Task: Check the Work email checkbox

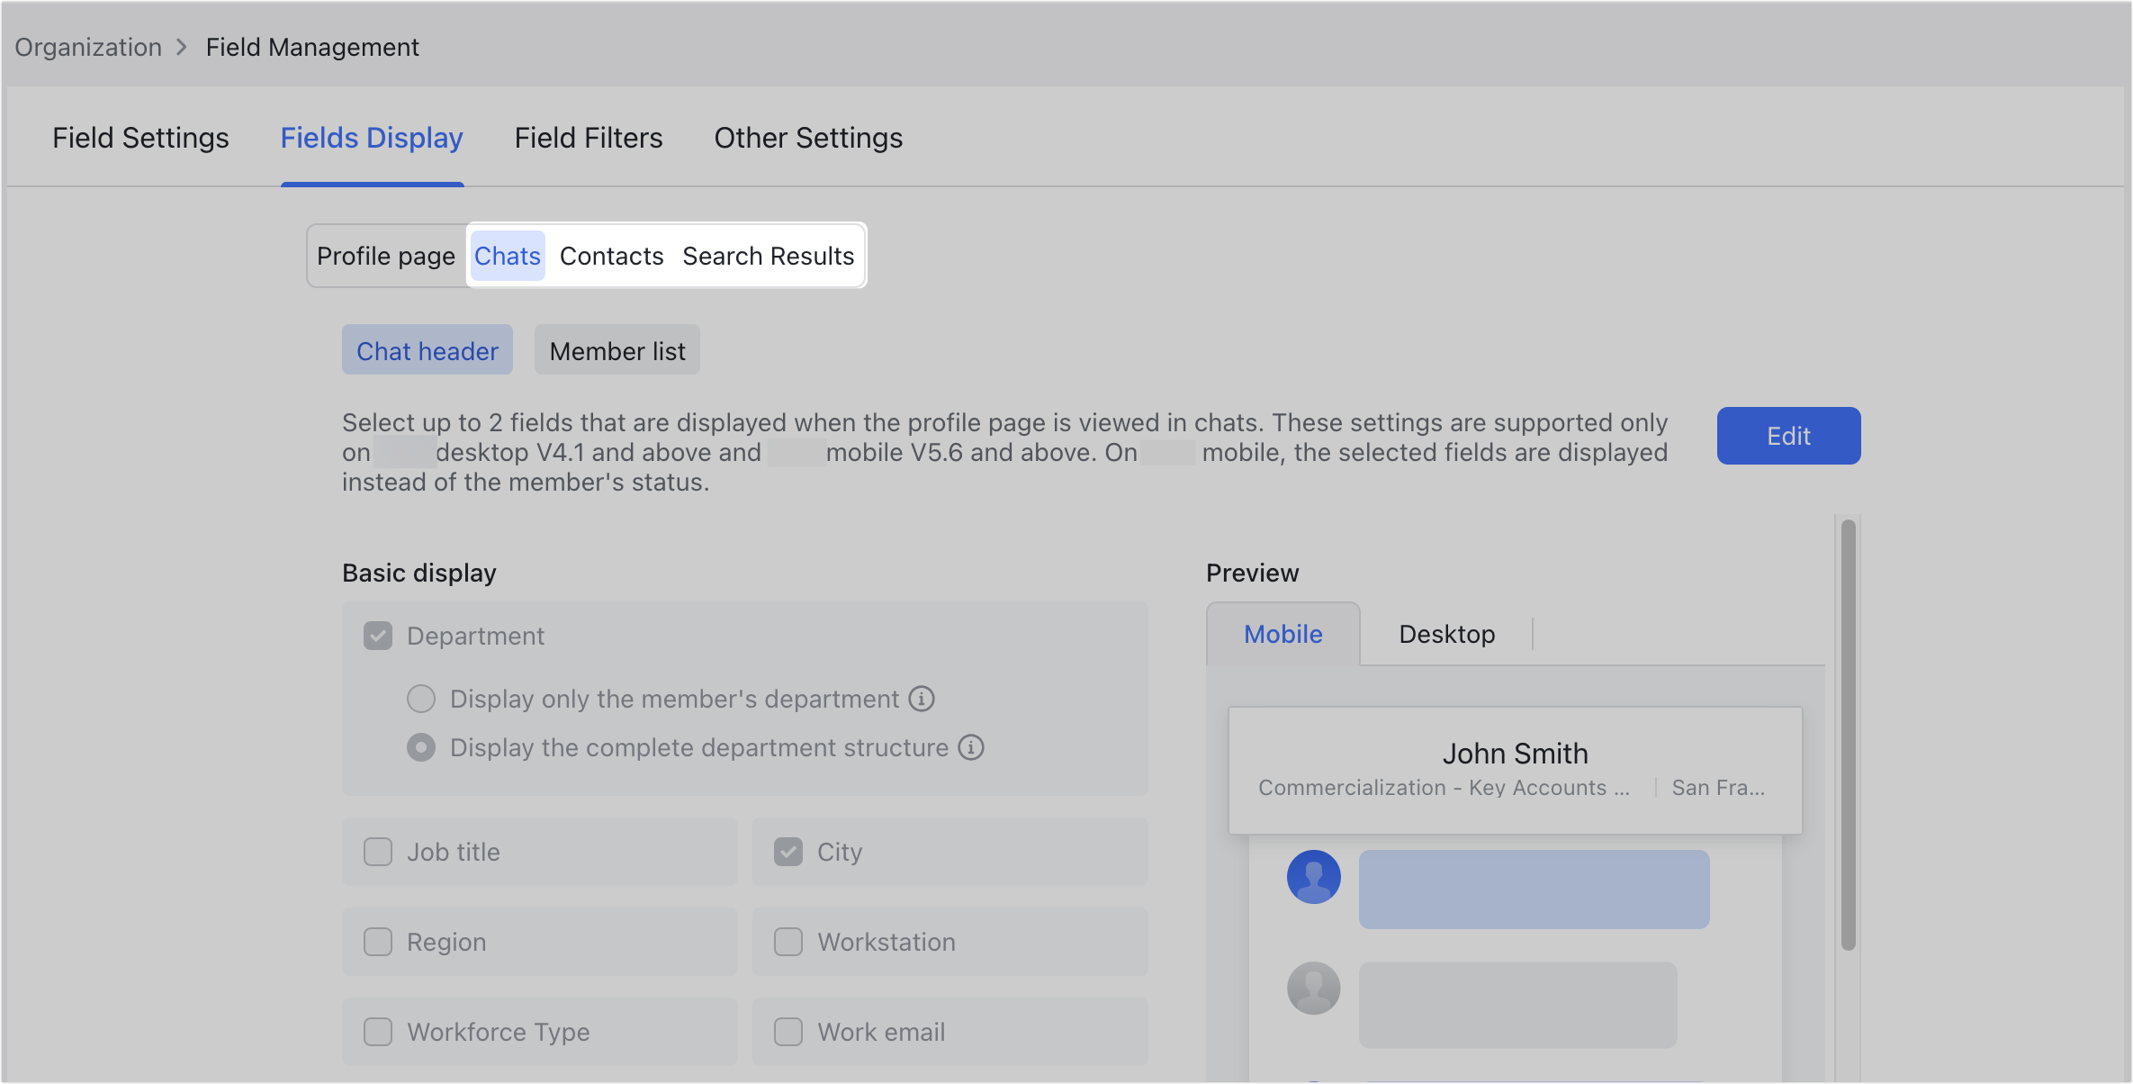Action: point(787,1032)
